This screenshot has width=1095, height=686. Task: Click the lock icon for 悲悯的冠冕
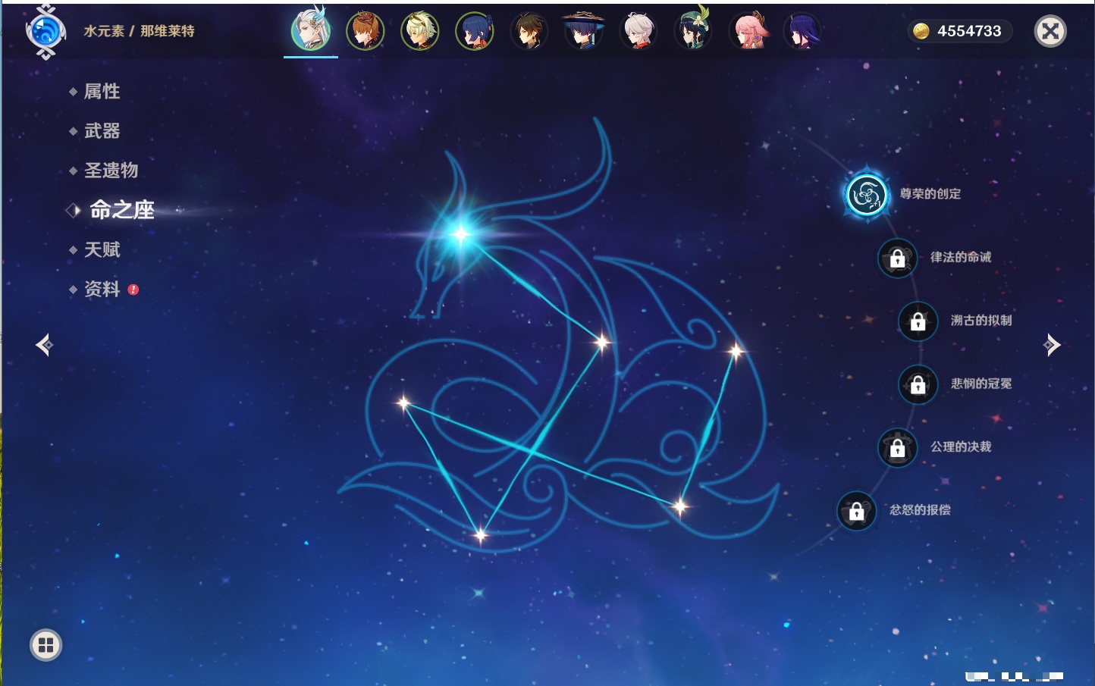click(918, 384)
